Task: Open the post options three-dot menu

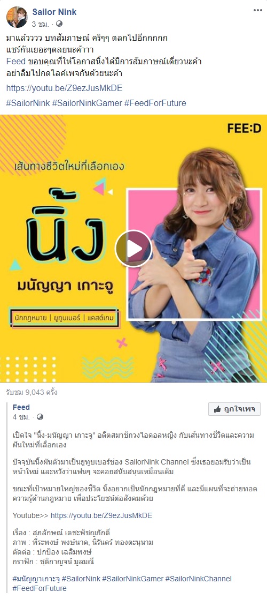Action: point(258,10)
